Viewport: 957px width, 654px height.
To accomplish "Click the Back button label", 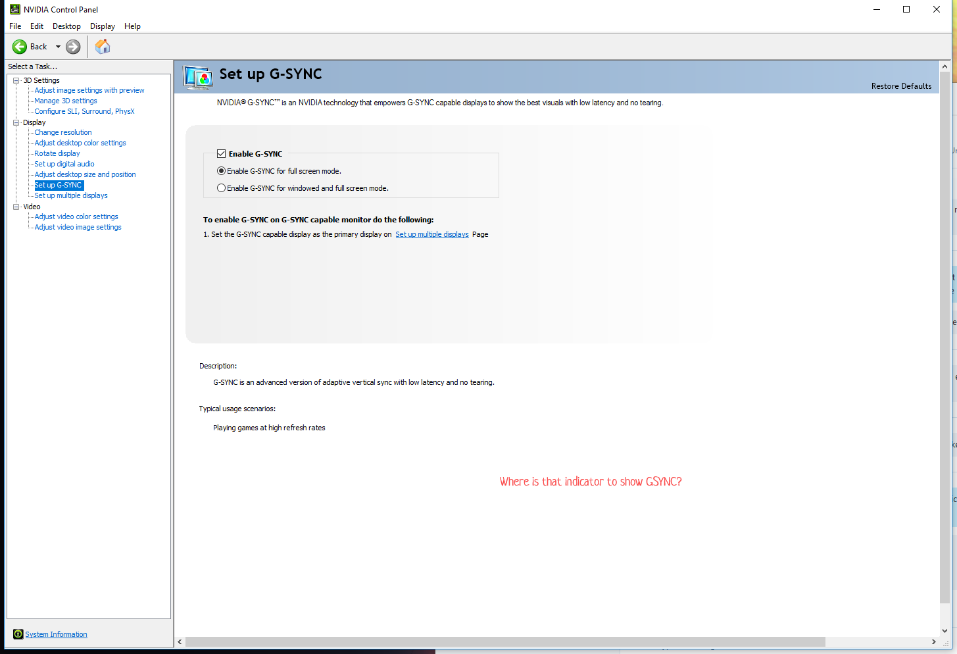I will click(39, 47).
